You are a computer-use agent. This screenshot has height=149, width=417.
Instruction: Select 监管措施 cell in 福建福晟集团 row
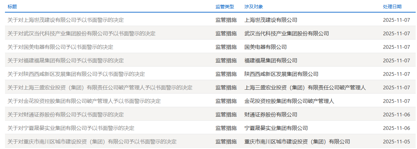(226, 60)
